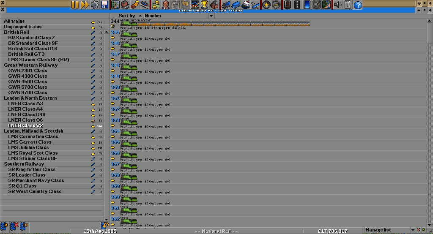Click livery pencil icon for Great Western Railway
This screenshot has height=234, width=433.
[93, 65]
